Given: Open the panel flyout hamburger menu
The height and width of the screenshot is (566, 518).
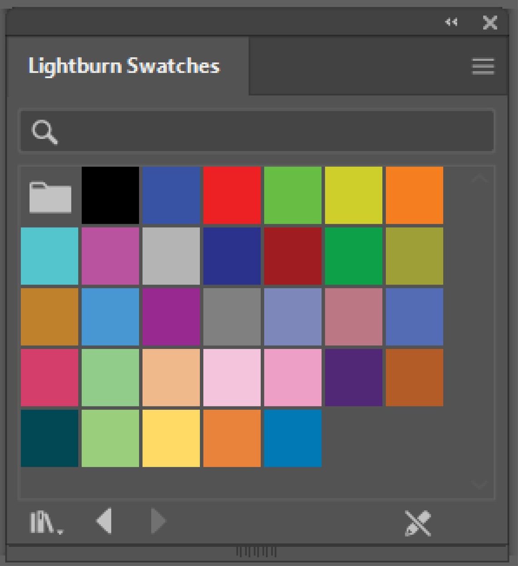Looking at the screenshot, I should tap(483, 66).
